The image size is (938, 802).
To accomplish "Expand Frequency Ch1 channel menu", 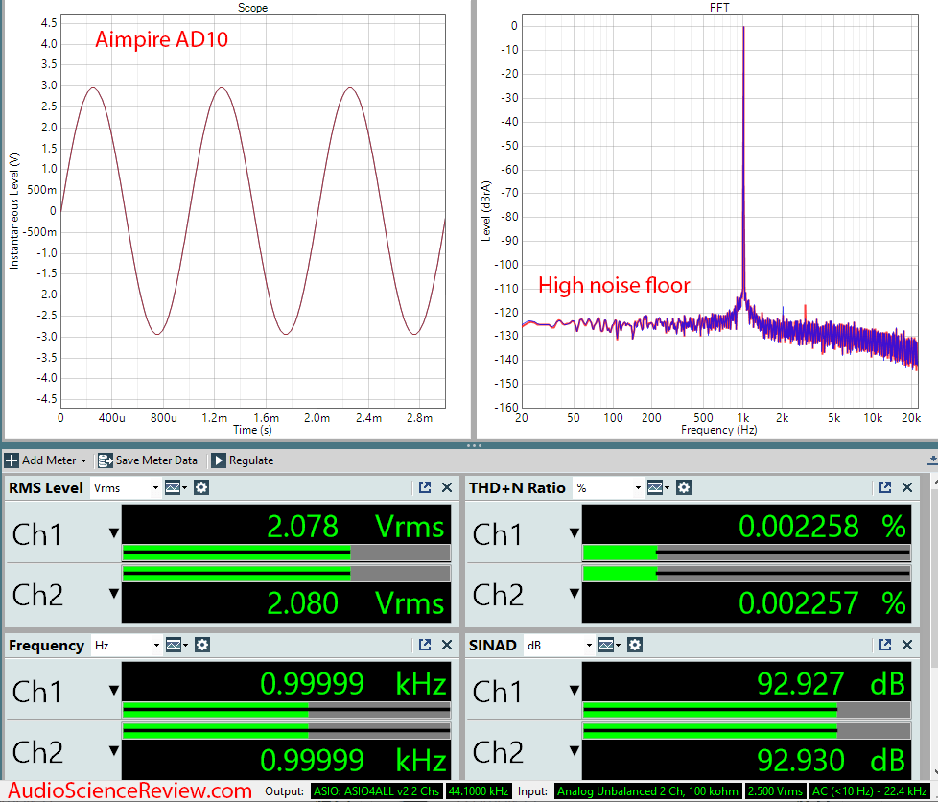I will [114, 690].
